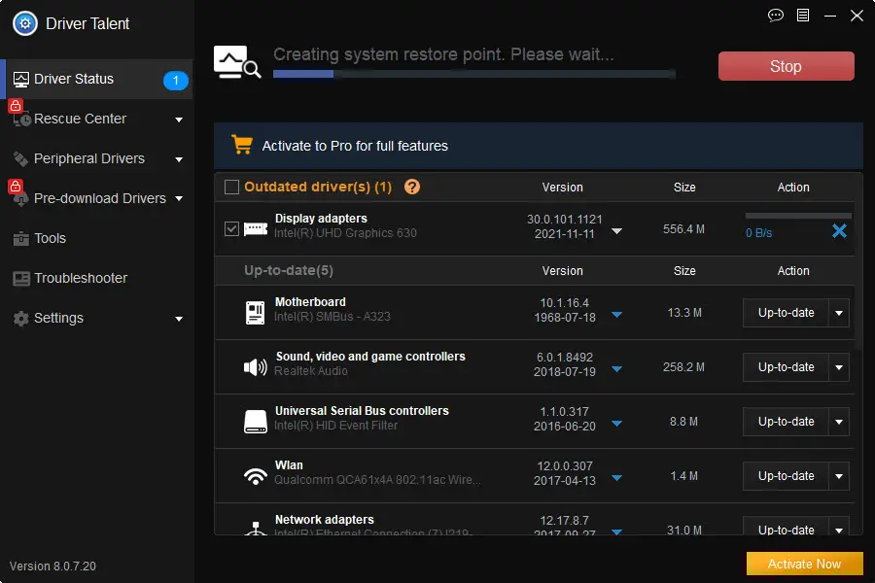Viewport: 875px width, 583px height.
Task: Click the Driver Talent gear logo
Action: (x=25, y=23)
